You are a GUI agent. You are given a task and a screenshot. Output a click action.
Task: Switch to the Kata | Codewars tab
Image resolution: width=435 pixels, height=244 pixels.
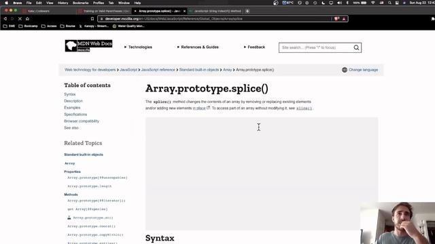47,11
